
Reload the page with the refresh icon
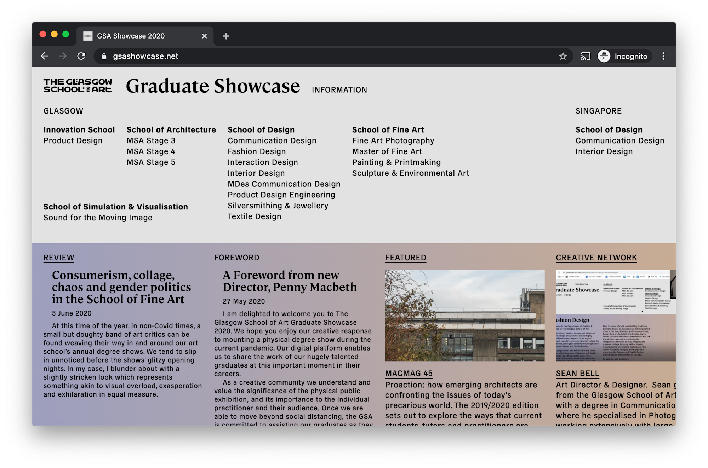[x=81, y=56]
